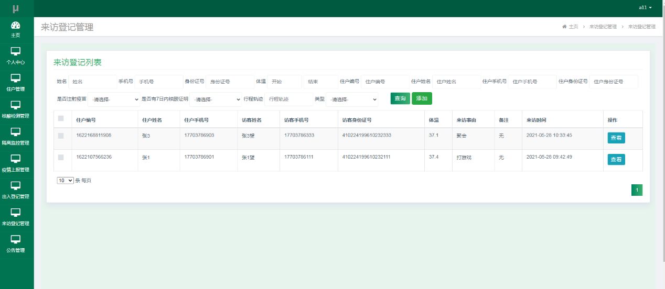665x289 pixels.
Task: Focus the 行程轨迹 input field
Action: click(288, 99)
